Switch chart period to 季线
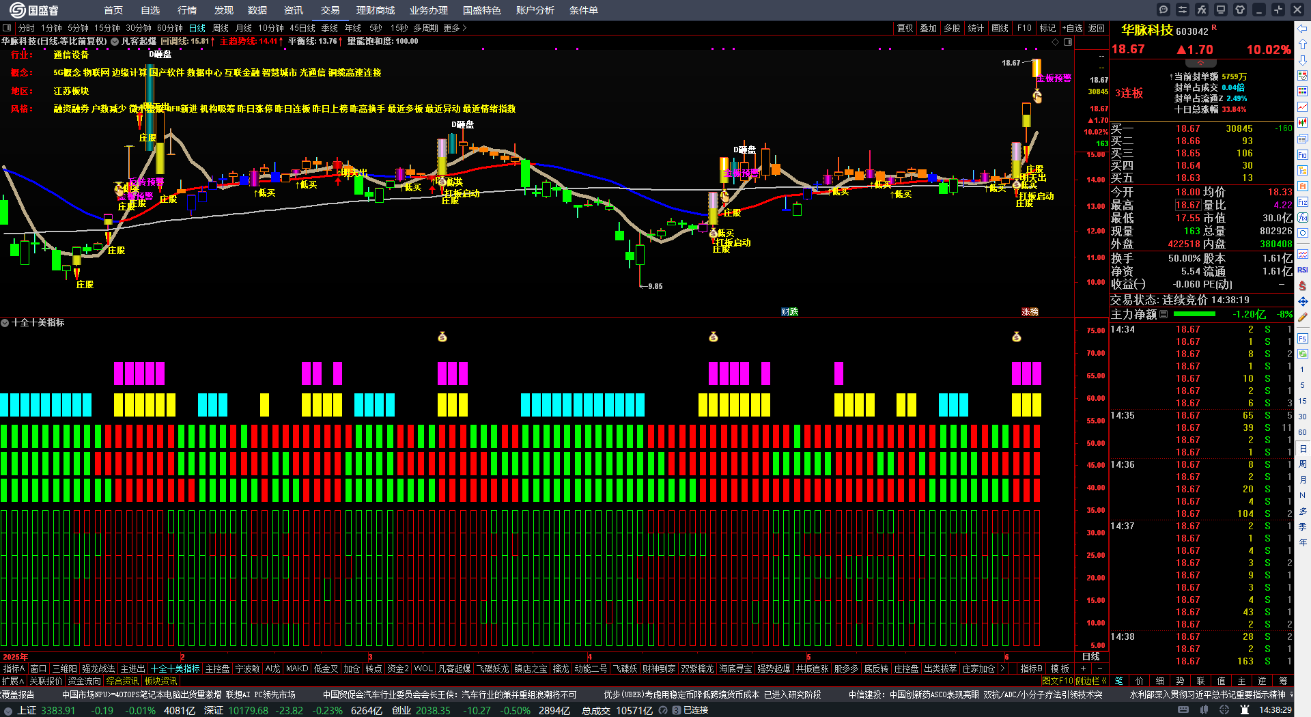This screenshot has width=1311, height=717. 330,28
